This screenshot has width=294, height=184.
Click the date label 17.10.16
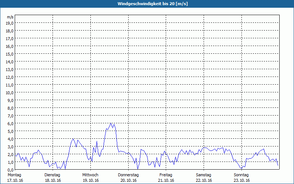(15, 180)
